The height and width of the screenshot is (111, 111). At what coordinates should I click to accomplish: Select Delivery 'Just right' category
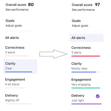[x=86, y=99]
